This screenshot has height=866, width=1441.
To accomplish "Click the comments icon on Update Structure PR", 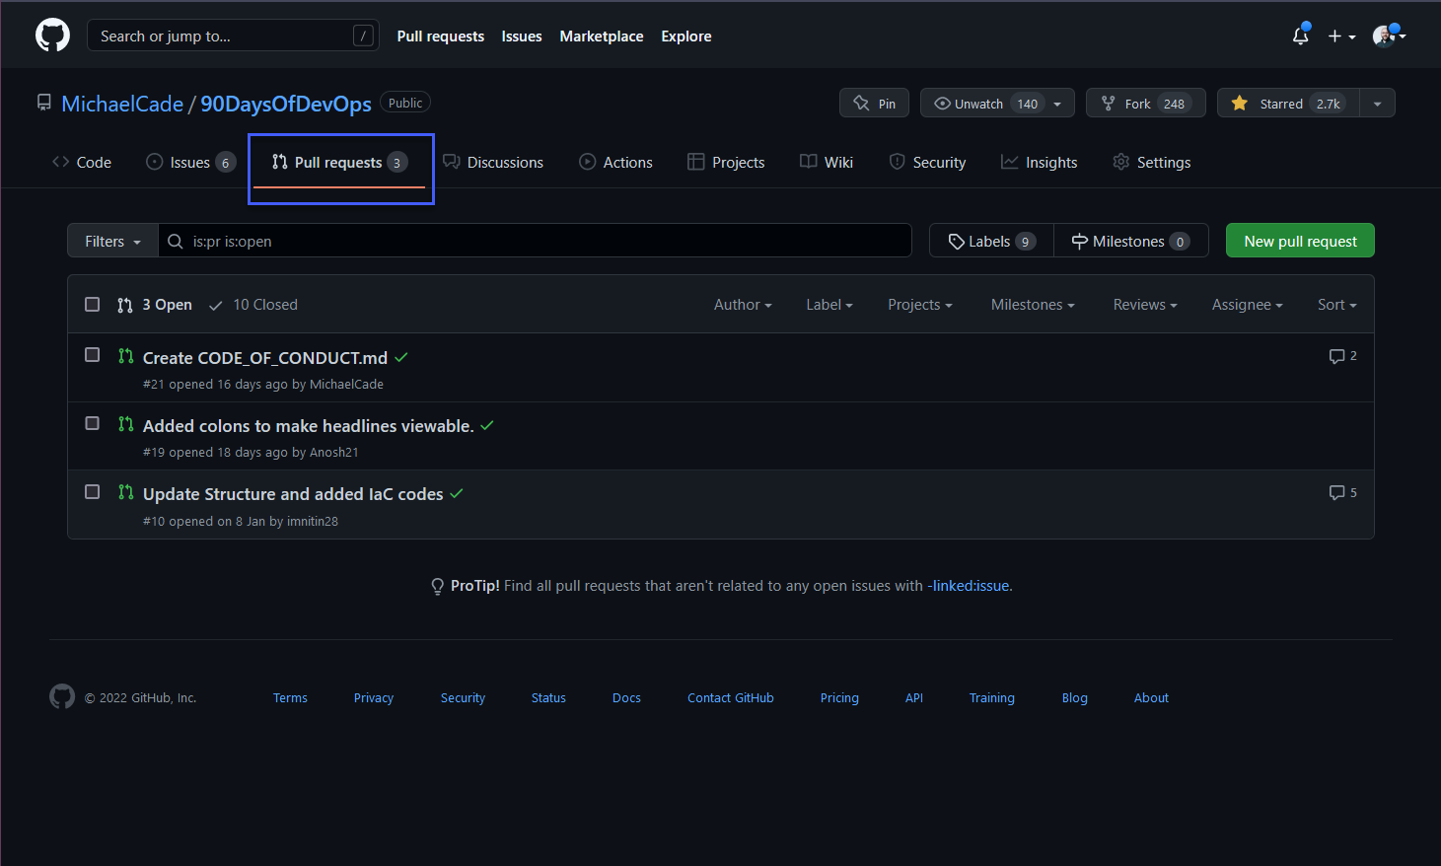I will [x=1337, y=491].
